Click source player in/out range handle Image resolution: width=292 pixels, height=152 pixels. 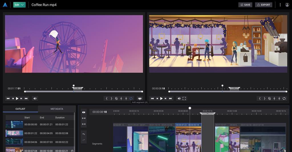coord(78,88)
